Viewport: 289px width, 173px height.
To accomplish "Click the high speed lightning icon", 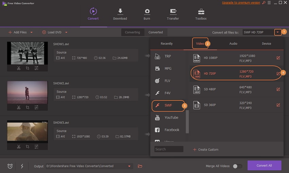I will click(22, 166).
